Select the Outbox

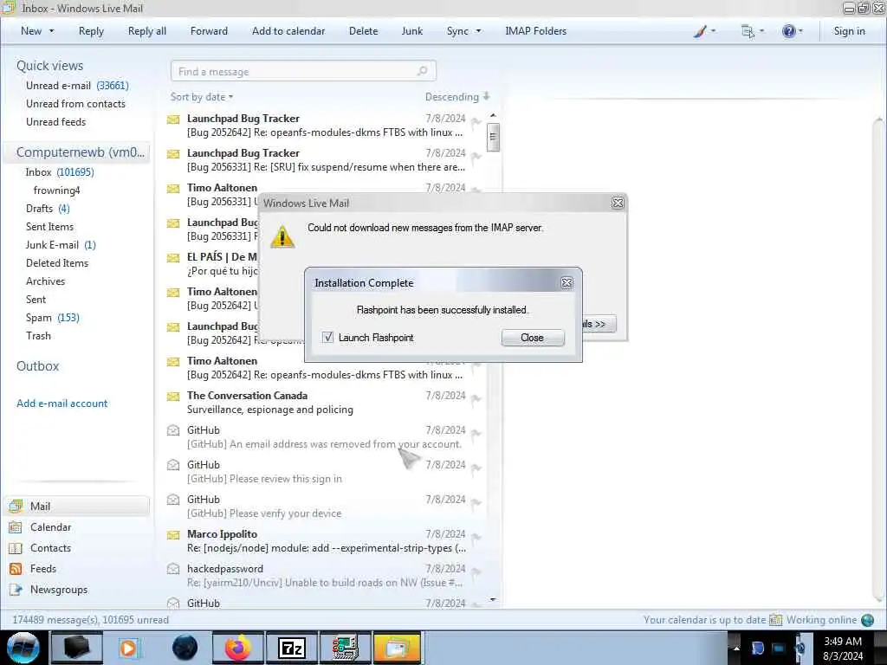coord(37,366)
